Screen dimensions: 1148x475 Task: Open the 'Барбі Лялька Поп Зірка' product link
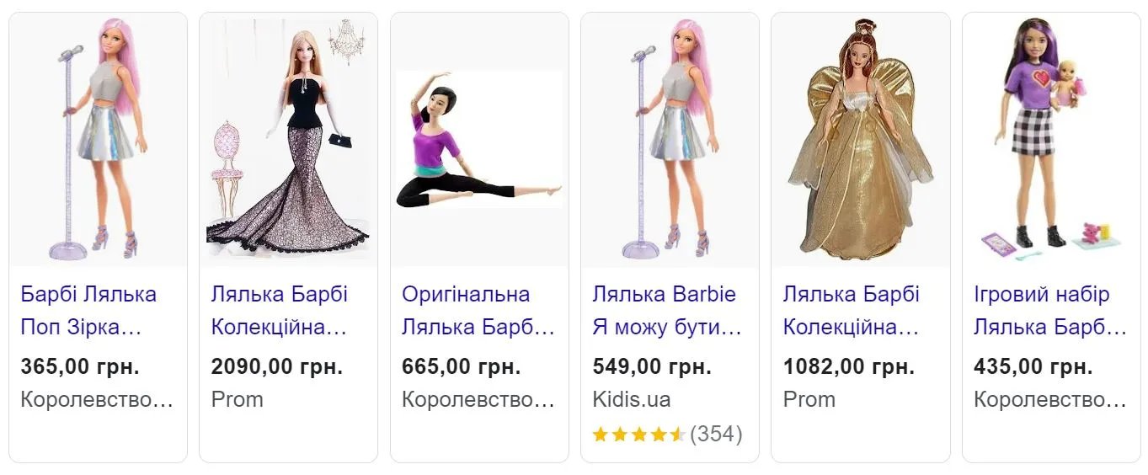point(88,311)
